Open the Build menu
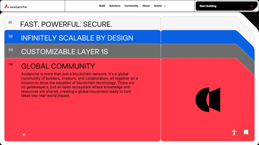Viewport: 259px width, 145px height. (x=102, y=6)
